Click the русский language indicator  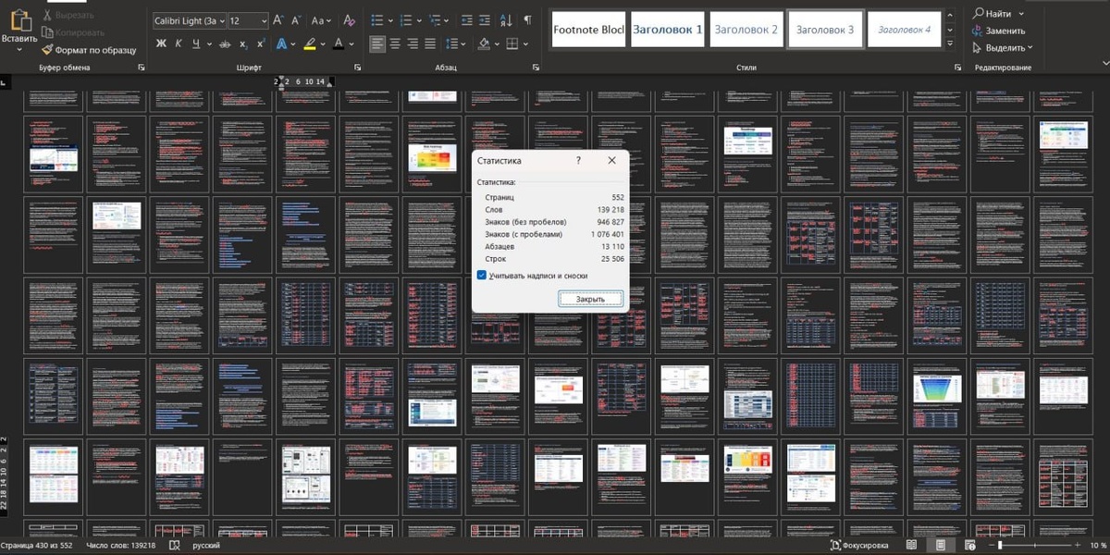point(206,546)
